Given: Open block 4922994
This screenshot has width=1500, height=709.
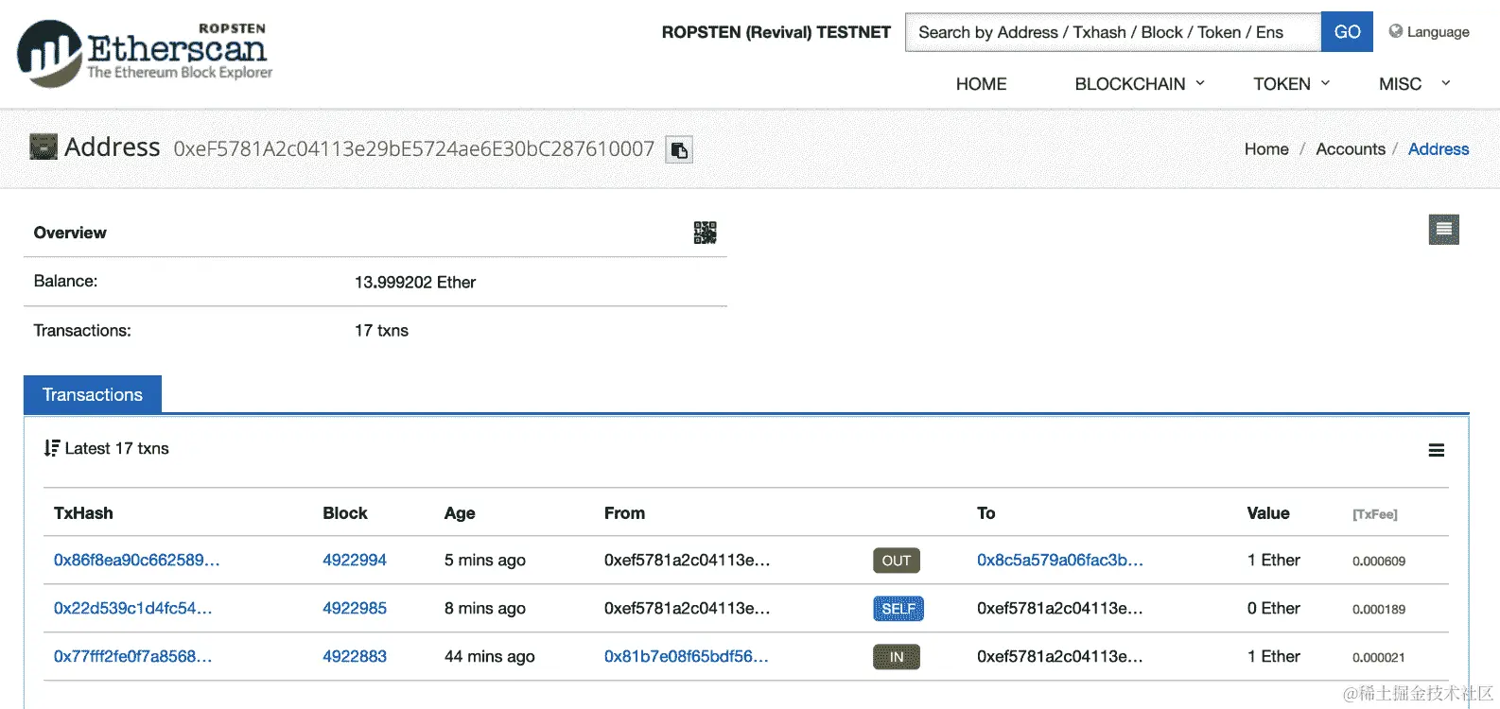Looking at the screenshot, I should click(x=355, y=561).
